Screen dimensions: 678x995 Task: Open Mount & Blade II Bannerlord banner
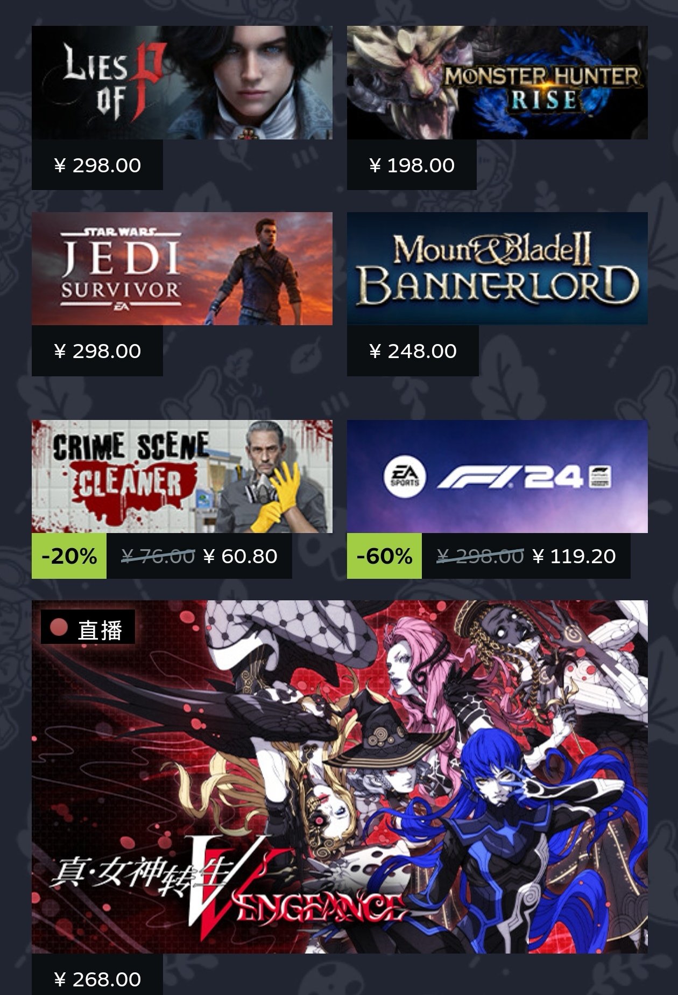pyautogui.click(x=497, y=269)
